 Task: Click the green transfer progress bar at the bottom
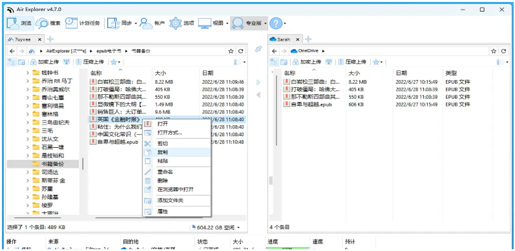(288, 249)
